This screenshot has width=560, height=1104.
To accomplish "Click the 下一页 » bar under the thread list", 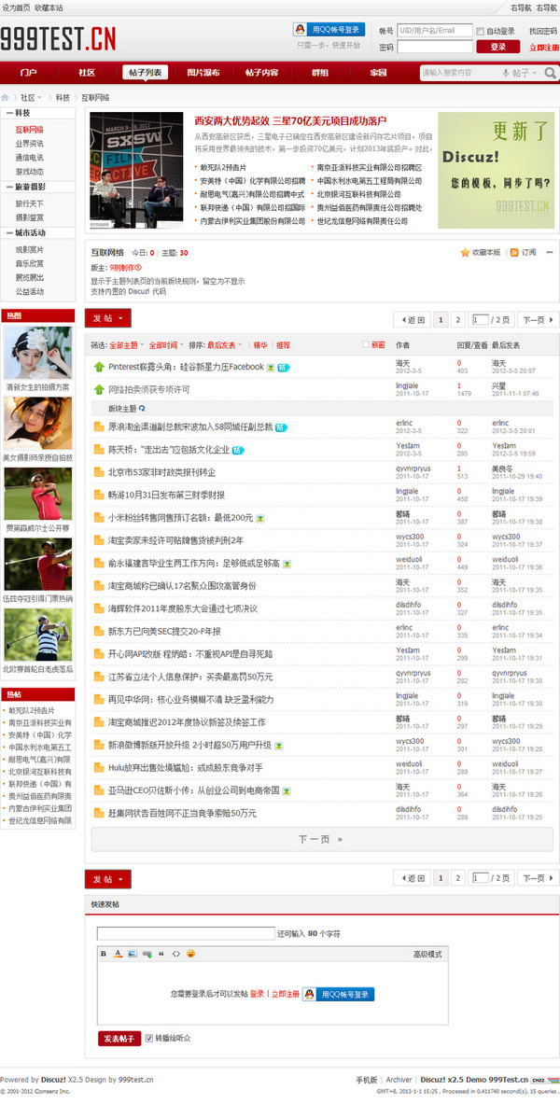I will pos(322,839).
